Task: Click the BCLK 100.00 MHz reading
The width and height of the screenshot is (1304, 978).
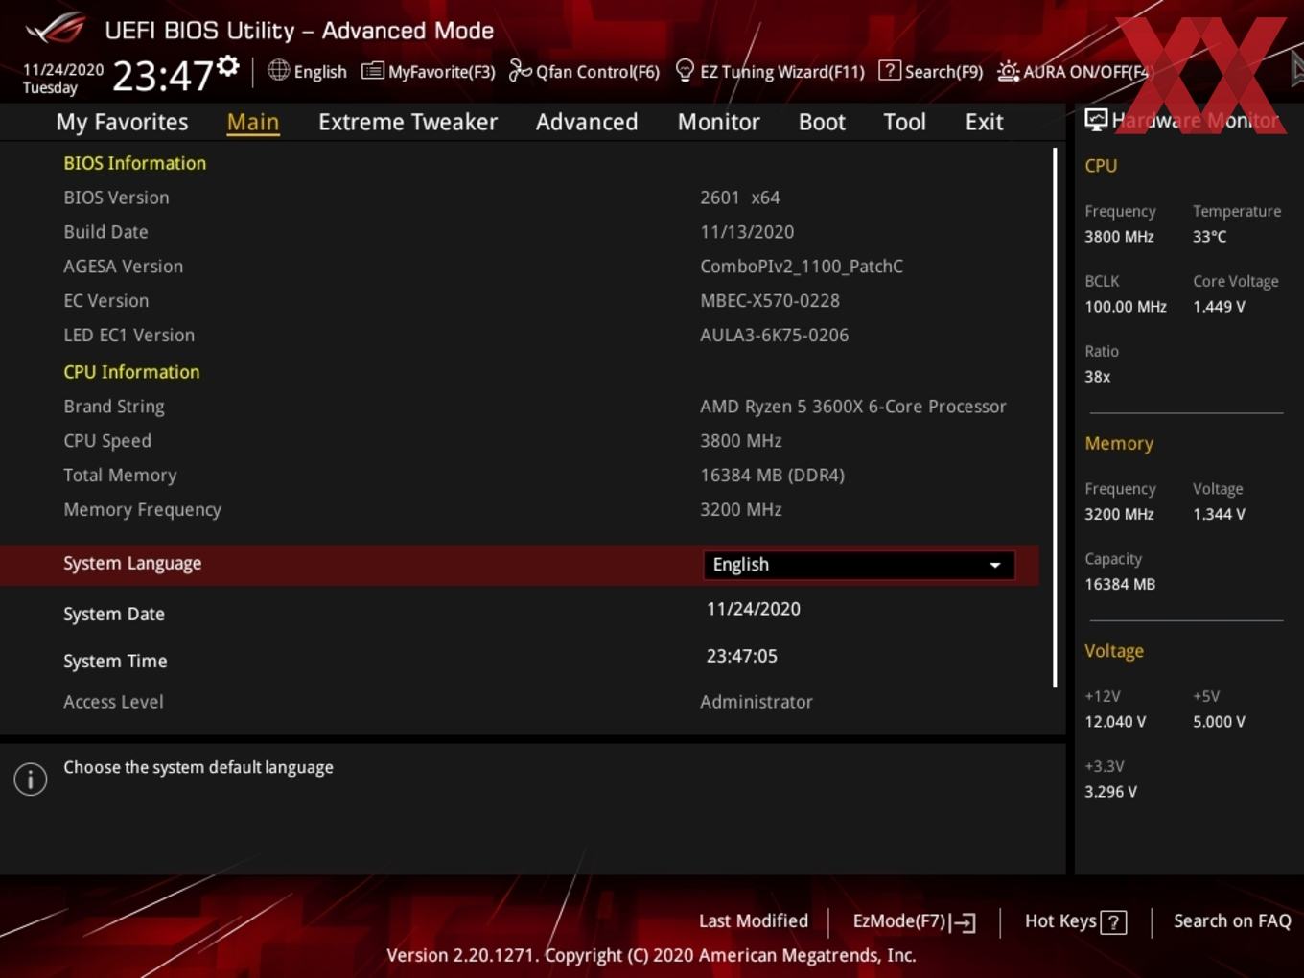Action: tap(1126, 307)
